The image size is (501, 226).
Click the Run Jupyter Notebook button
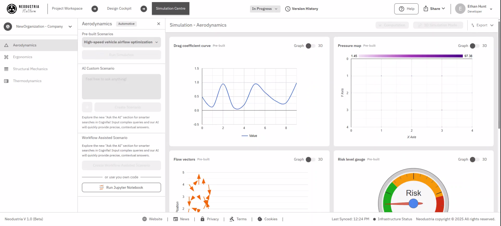click(x=121, y=188)
